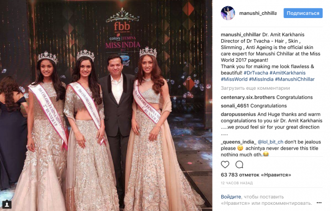Open centenary.six.brothers commenter profile
Viewport: 331px width, 211px height.
pyautogui.click(x=248, y=98)
